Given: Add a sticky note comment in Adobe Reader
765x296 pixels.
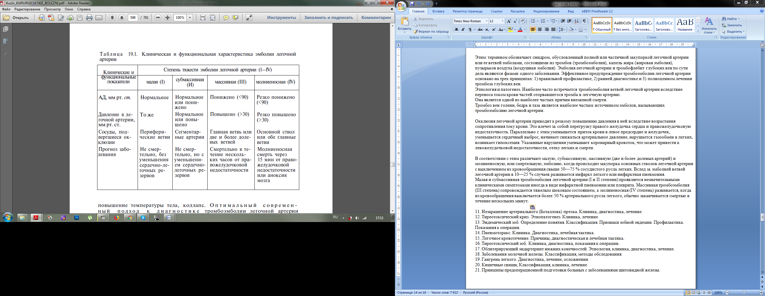Looking at the screenshot, I should [x=226, y=18].
